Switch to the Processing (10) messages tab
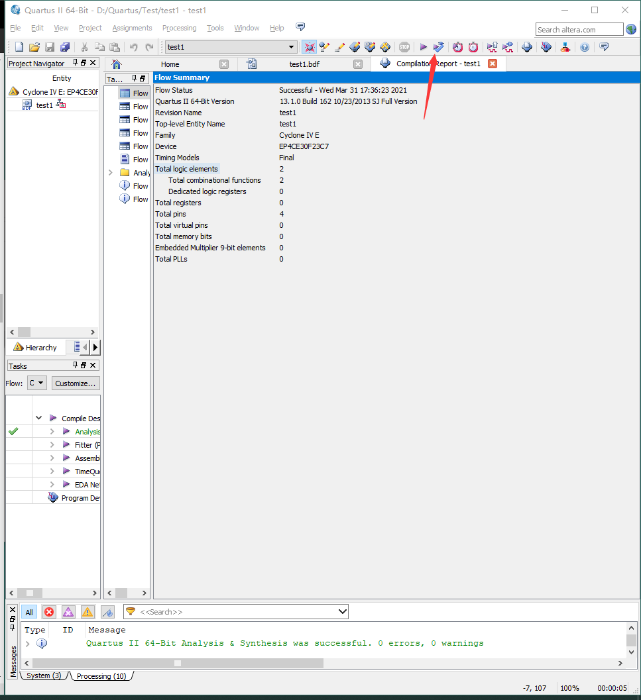641x700 pixels. pos(101,676)
